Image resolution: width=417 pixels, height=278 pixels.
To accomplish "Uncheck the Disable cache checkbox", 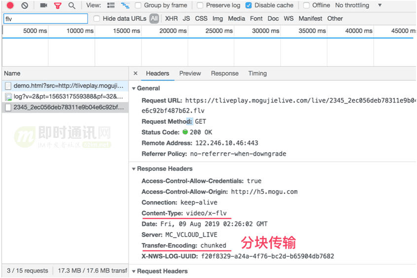I will point(248,5).
